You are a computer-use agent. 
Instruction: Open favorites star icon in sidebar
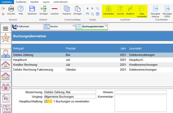(x=6, y=38)
